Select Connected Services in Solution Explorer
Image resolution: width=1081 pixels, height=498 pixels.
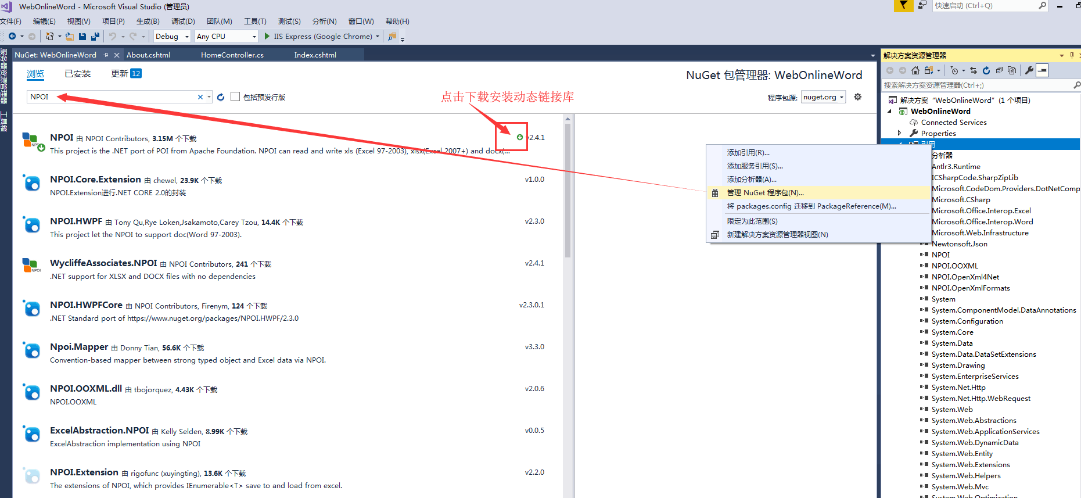coord(953,122)
